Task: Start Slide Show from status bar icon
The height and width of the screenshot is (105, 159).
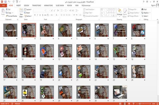Action: [x=134, y=104]
